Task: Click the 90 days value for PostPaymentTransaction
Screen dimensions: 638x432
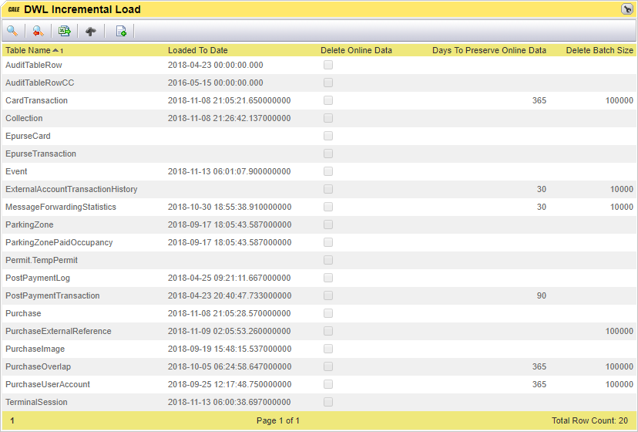Action: [x=541, y=295]
